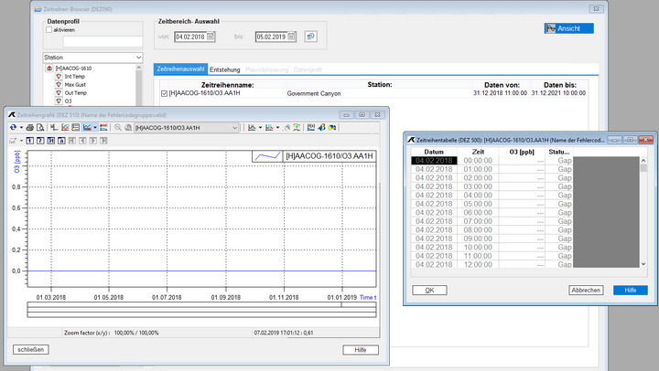The height and width of the screenshot is (371, 659).
Task: Click the magnifier zoom icon in chart toolbar
Action: pos(117,128)
